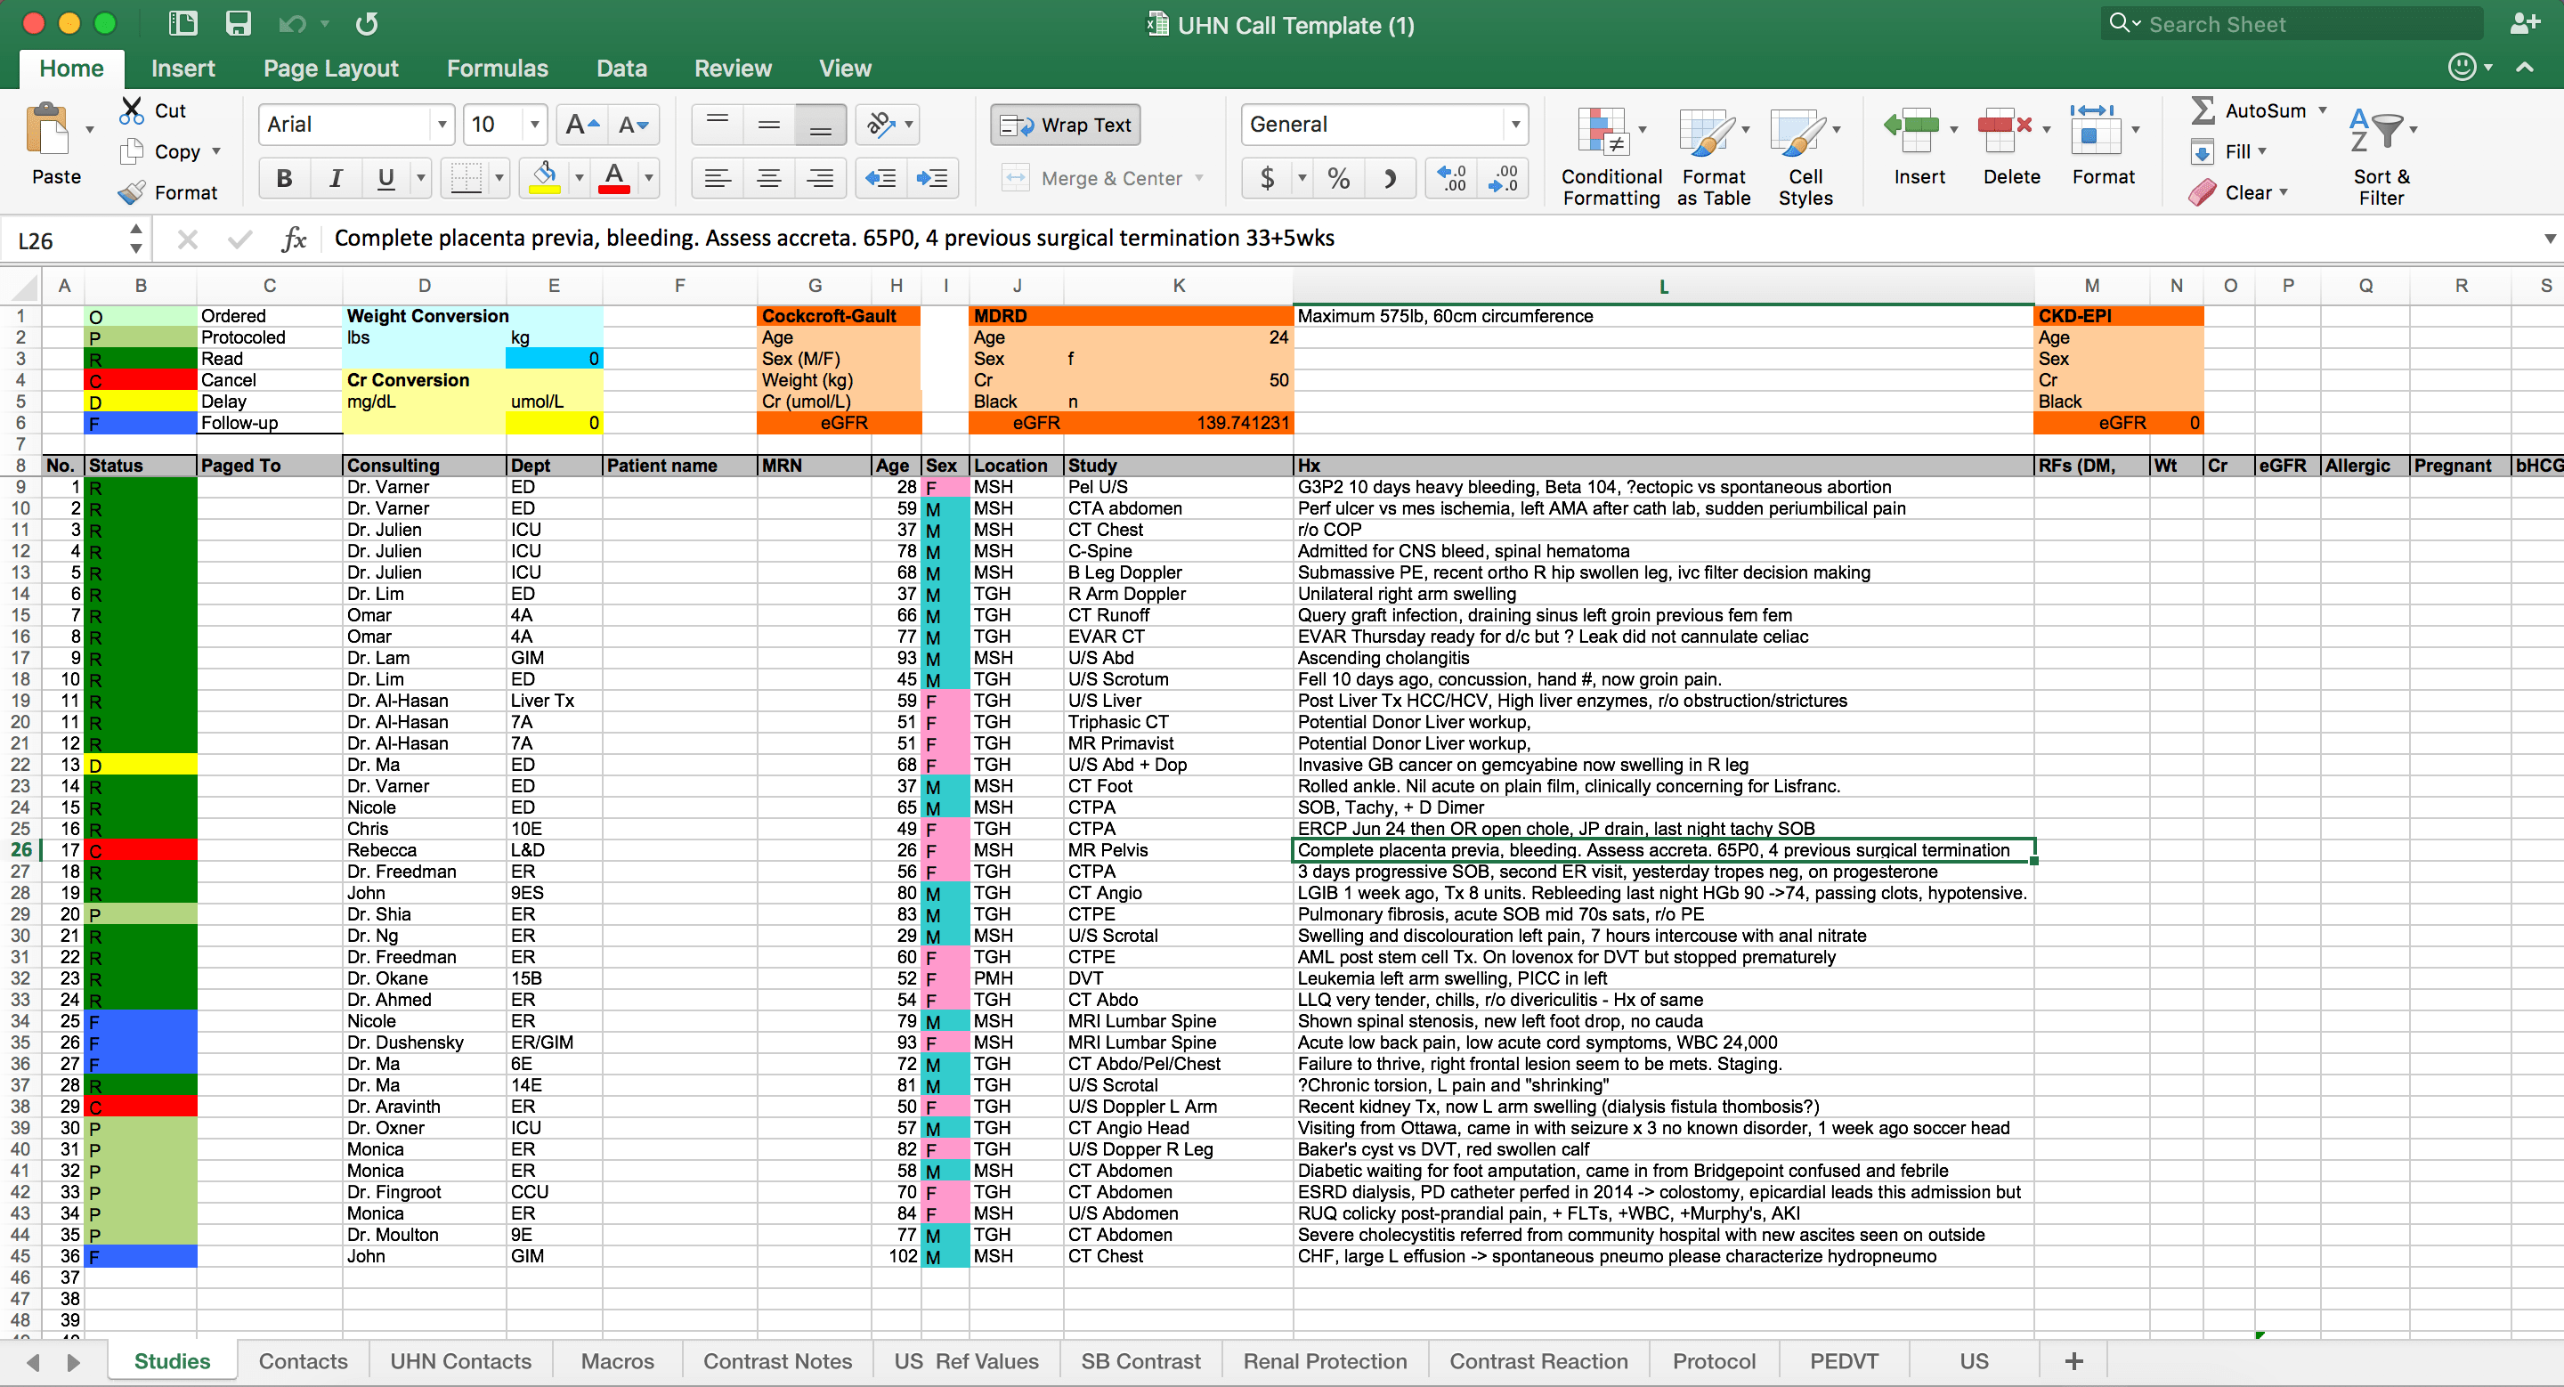Click the Undo arrow icon
The image size is (2564, 1387).
[x=292, y=24]
